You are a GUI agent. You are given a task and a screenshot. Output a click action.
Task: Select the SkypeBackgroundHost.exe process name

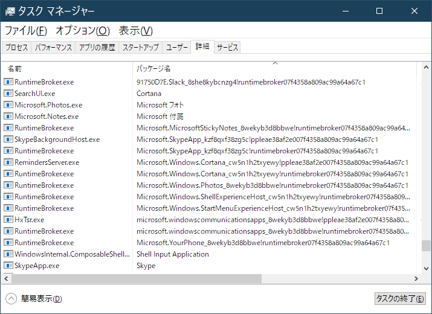pos(57,139)
